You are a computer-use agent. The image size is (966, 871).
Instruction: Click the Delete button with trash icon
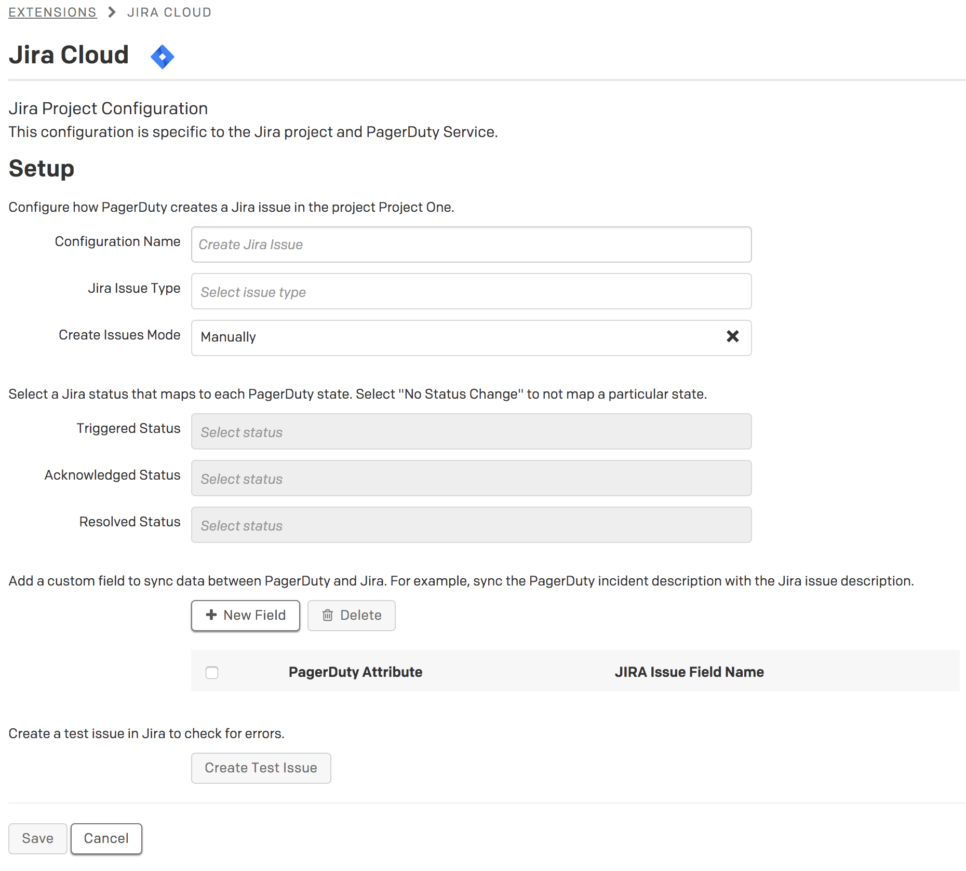tap(352, 616)
